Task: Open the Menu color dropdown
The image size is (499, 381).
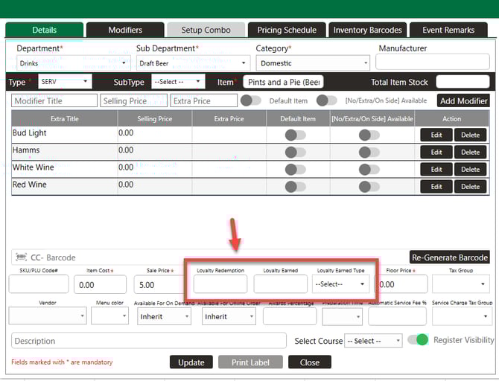Action: click(111, 316)
